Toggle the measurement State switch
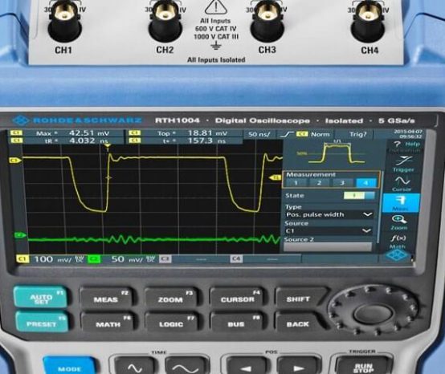 tap(359, 195)
